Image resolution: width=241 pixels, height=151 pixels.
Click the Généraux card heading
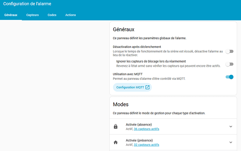coord(124,30)
